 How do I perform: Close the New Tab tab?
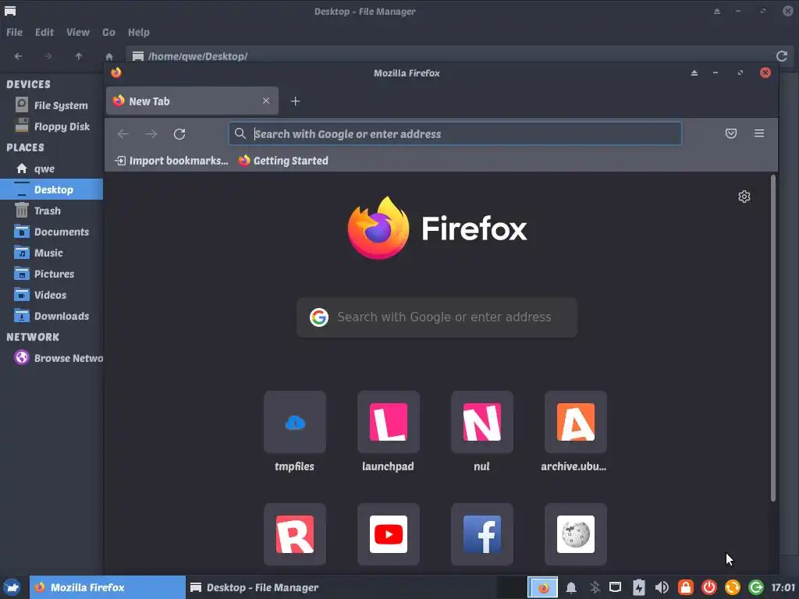point(266,101)
